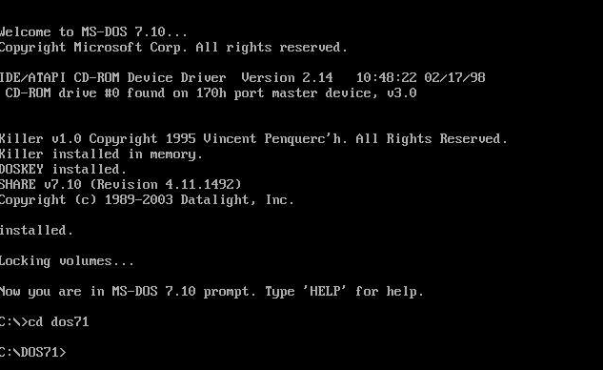Click the Microsoft Corp. copyright line
Image resolution: width=603 pixels, height=370 pixels.
173,48
